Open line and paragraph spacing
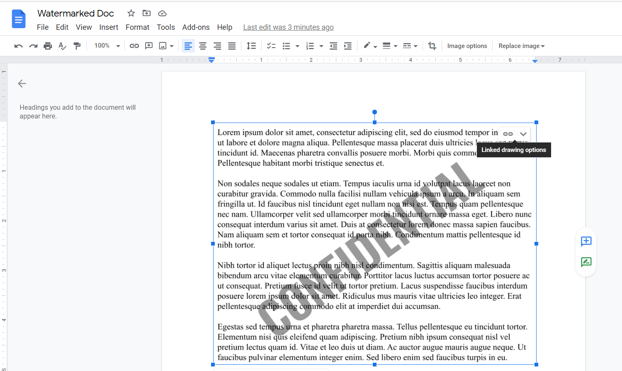 tap(251, 46)
